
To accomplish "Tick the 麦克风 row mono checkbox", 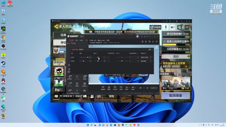I will [x=108, y=57].
